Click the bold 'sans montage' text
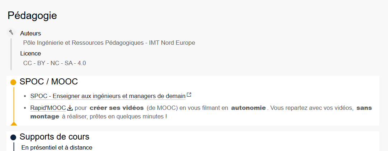Image resolution: width=388 pixels, height=151 pixels. tap(364, 108)
